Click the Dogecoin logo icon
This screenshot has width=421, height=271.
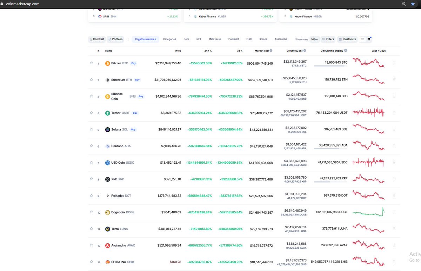(108, 212)
